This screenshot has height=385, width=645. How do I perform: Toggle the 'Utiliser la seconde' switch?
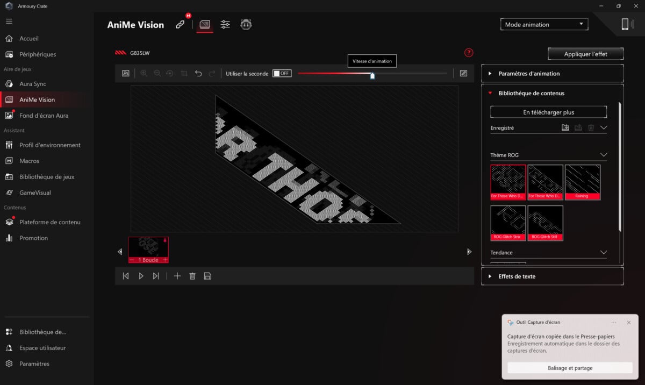tap(282, 74)
